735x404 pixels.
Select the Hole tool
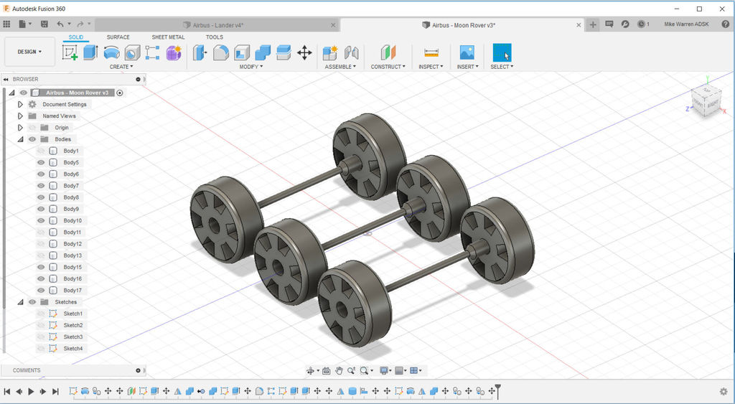pos(132,52)
